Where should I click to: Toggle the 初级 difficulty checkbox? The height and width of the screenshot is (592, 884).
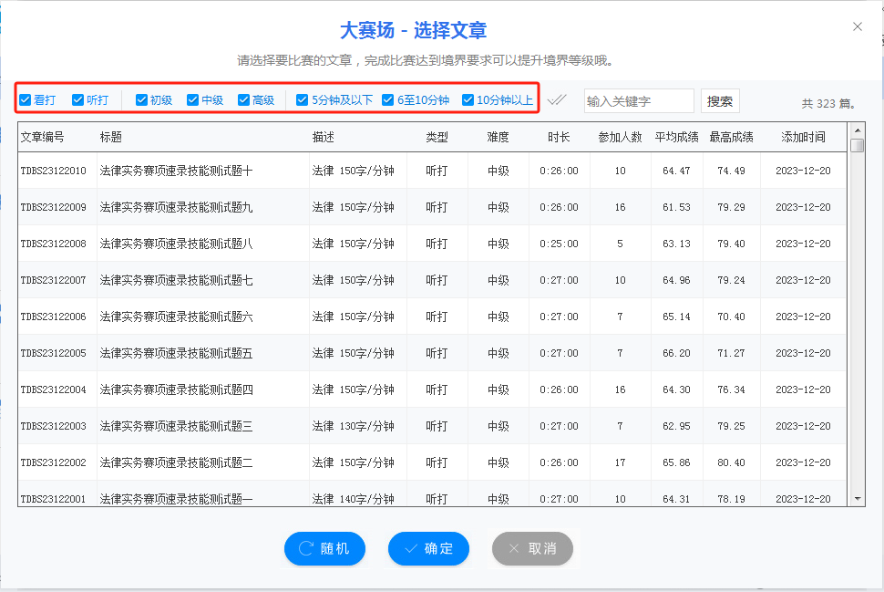141,100
